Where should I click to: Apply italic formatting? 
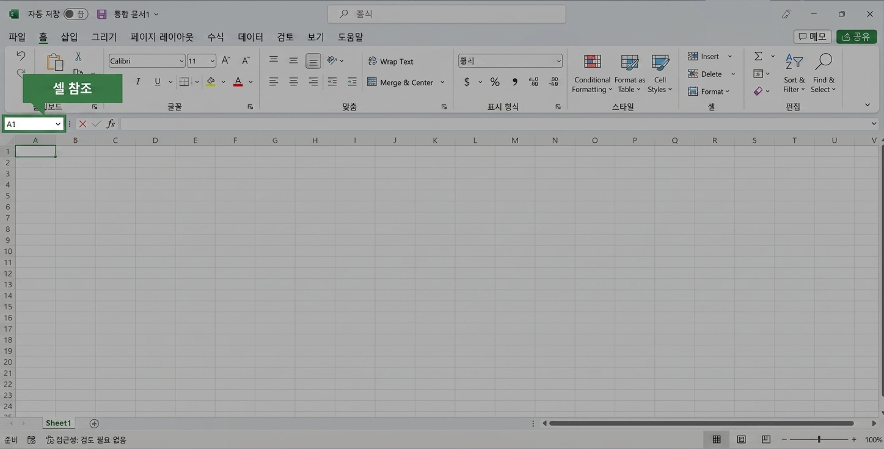pos(138,82)
